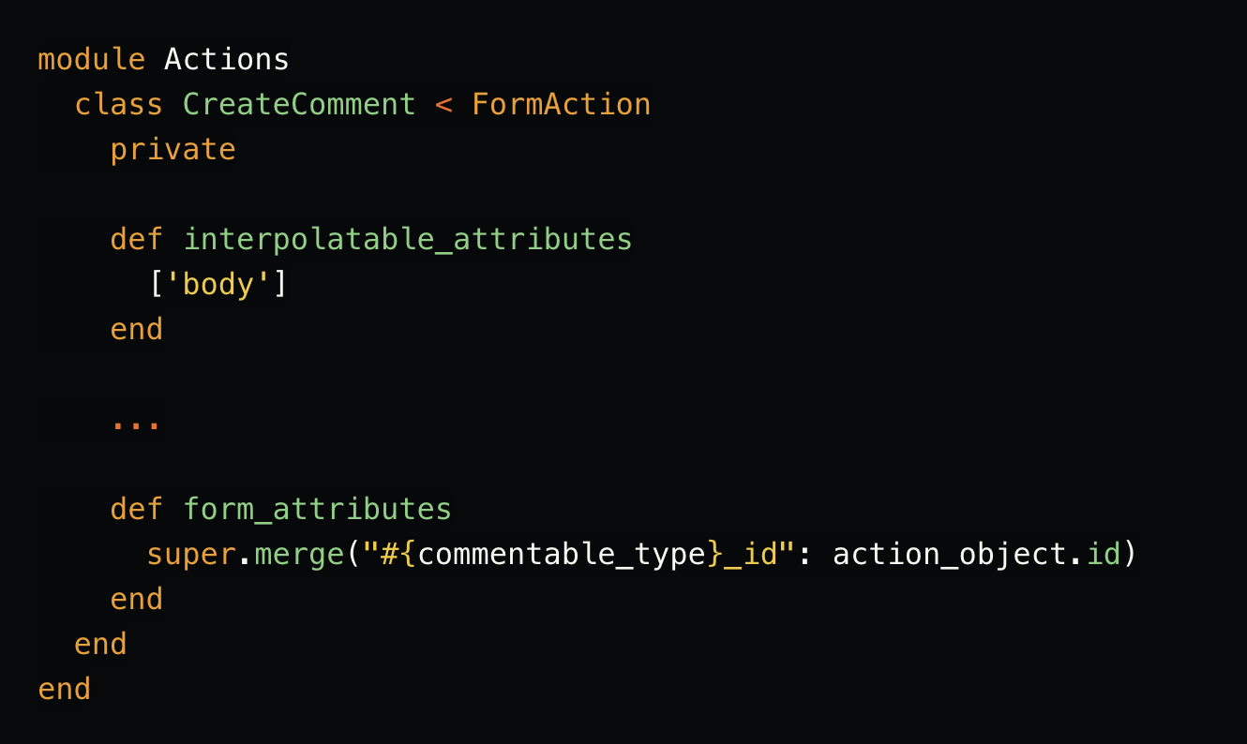Image resolution: width=1247 pixels, height=744 pixels.
Task: Click the 'form_attributes' method name
Action: [317, 510]
